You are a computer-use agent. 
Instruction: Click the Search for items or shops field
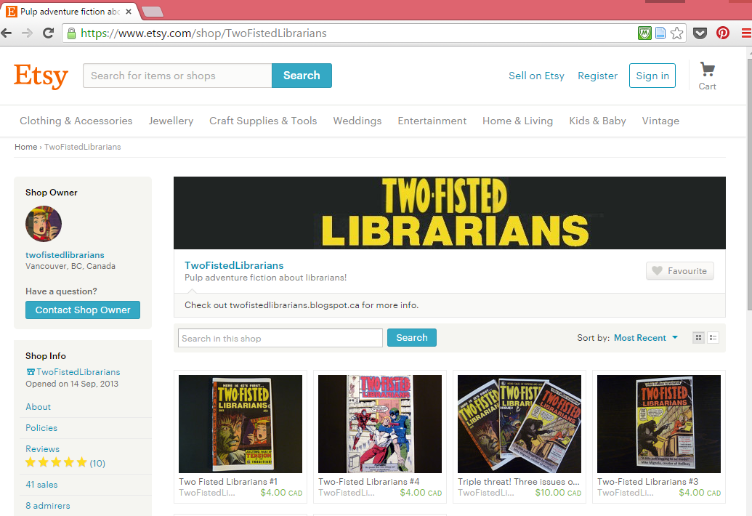tap(177, 76)
